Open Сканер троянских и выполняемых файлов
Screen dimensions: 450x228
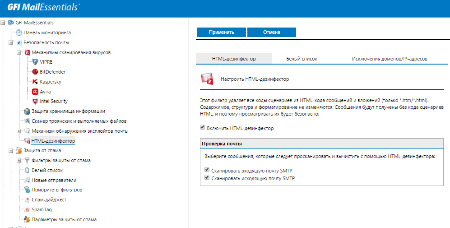point(79,121)
